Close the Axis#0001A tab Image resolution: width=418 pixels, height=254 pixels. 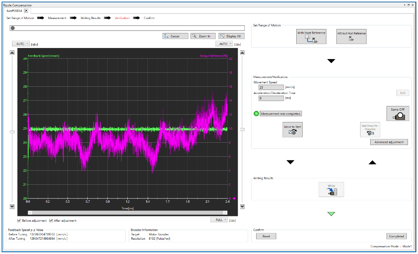pos(26,11)
